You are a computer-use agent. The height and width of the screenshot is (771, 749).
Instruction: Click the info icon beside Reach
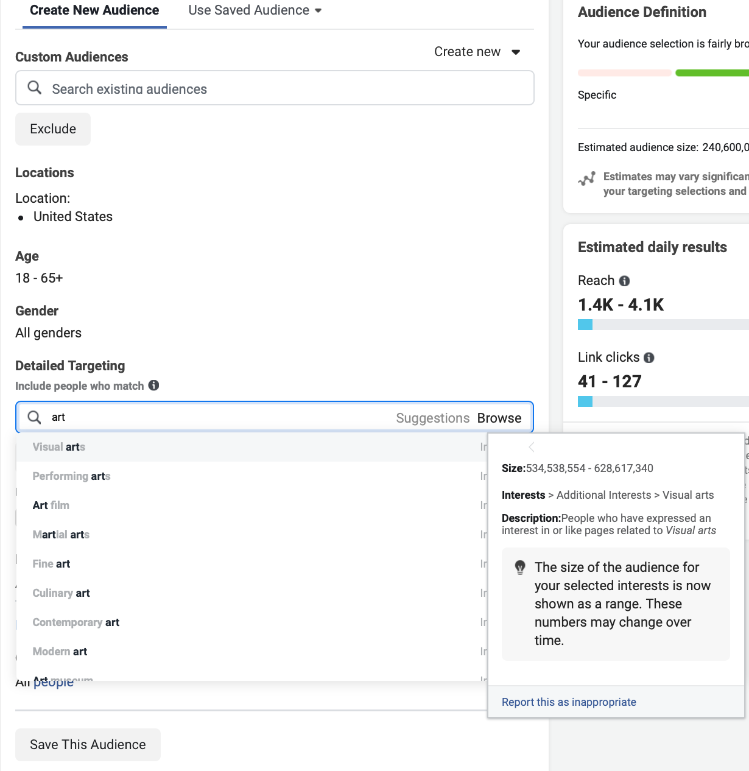(624, 281)
